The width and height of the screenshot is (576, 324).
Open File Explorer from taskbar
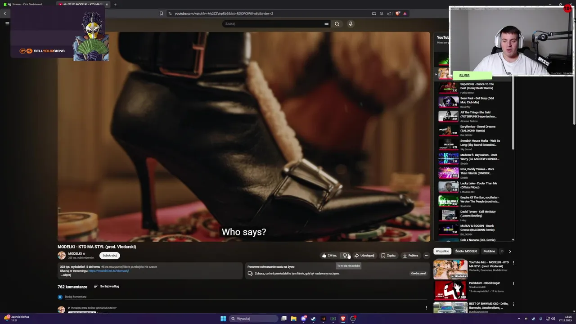click(293, 319)
